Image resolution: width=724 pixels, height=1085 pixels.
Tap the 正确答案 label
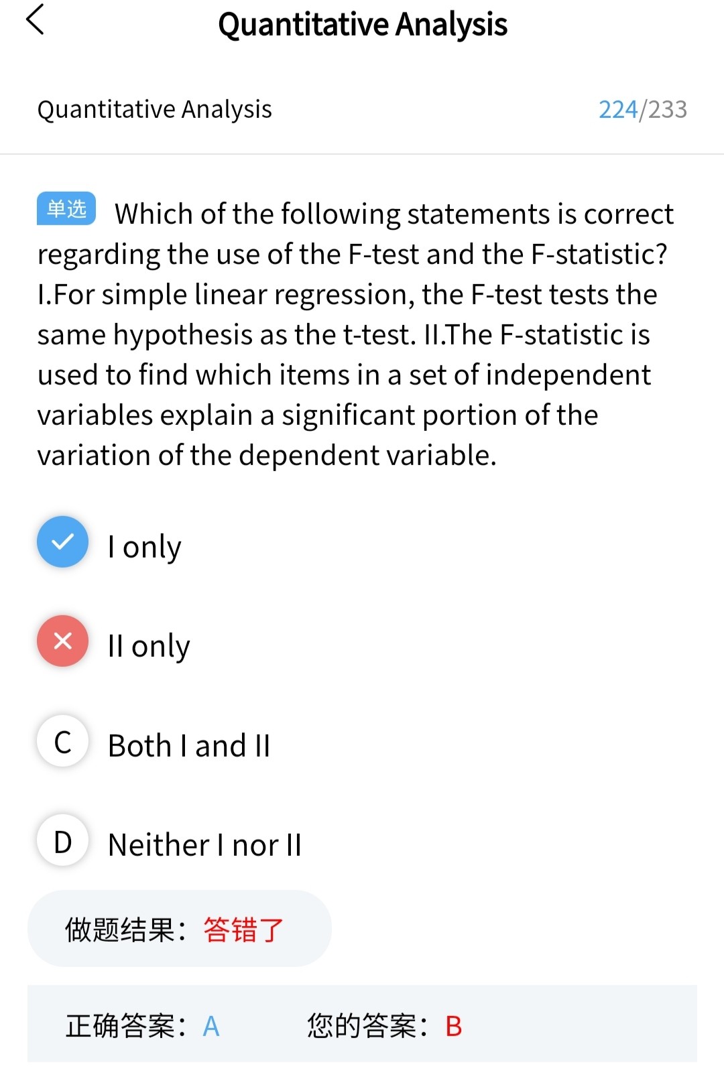[125, 1026]
